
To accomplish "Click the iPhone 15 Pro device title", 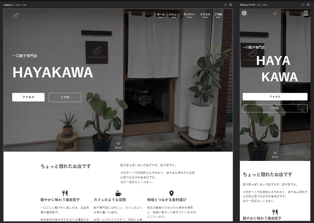I will coord(247,5).
